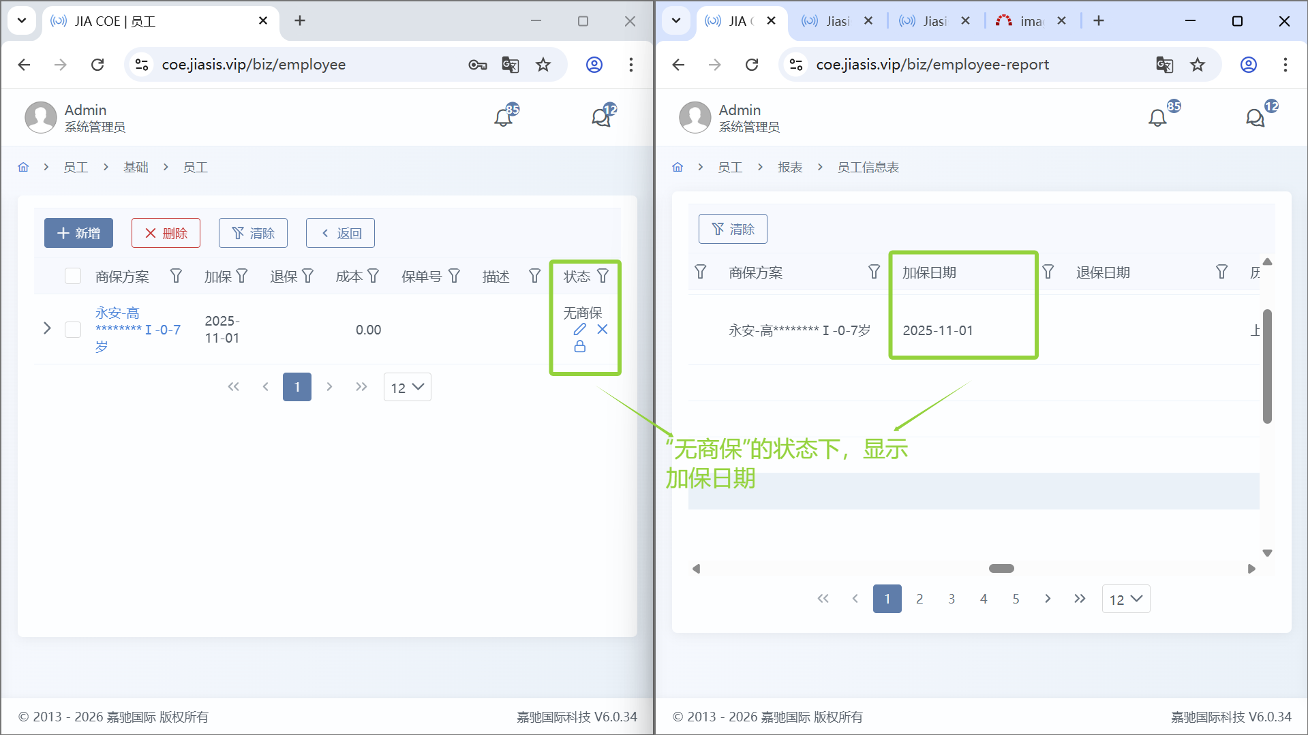Image resolution: width=1308 pixels, height=735 pixels.
Task: Click the lock icon under 无商保 status
Action: tap(579, 347)
